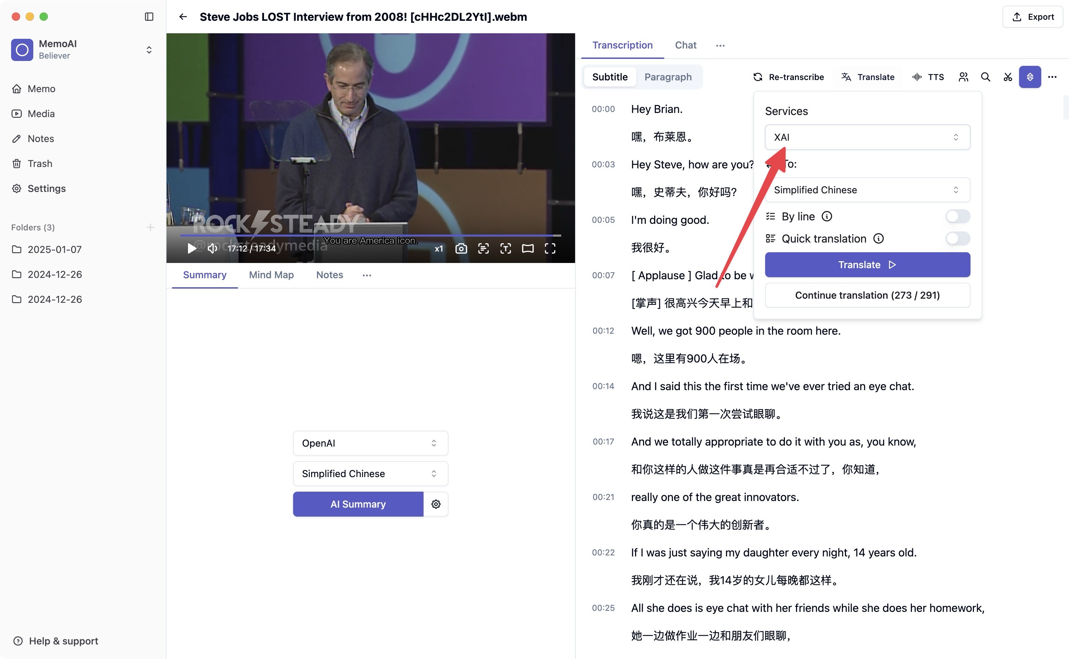Switch to the Transcription tab
Screen dimensions: 1069x659
pyautogui.click(x=622, y=45)
